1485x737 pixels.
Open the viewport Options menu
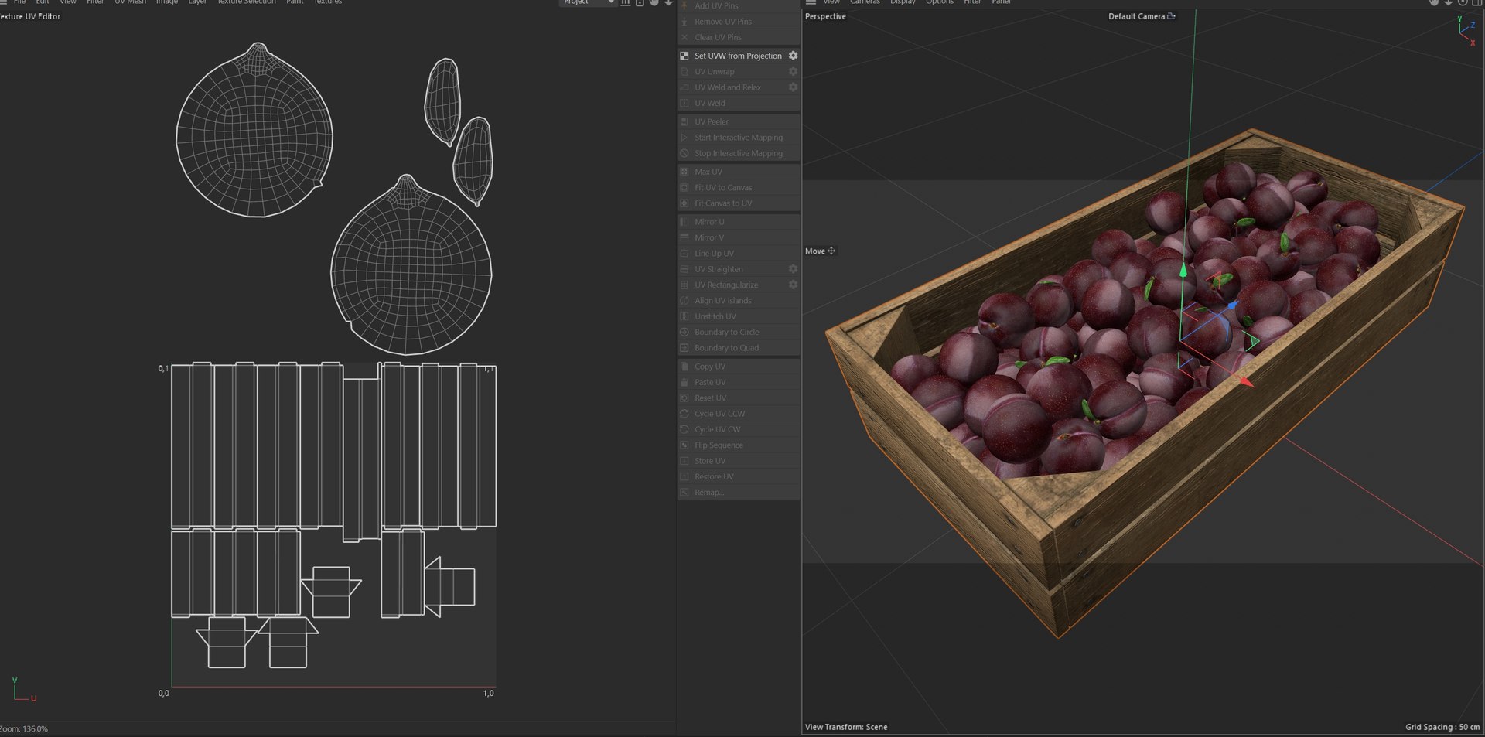[x=940, y=2]
